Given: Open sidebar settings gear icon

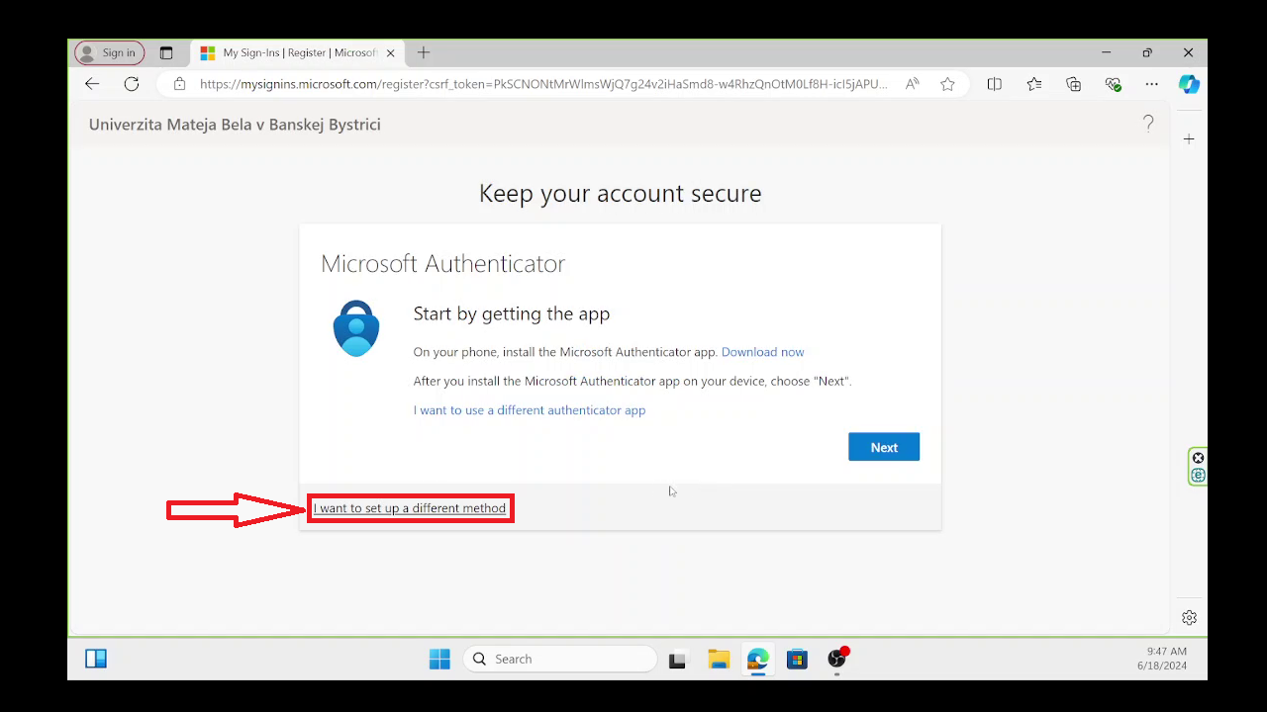Looking at the screenshot, I should click(1189, 617).
